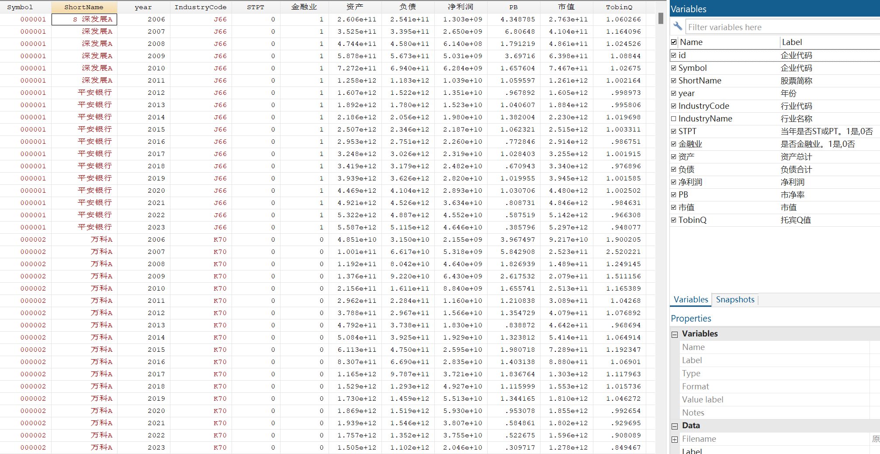The image size is (880, 454).
Task: Uncheck the year variable checkbox
Action: (674, 94)
